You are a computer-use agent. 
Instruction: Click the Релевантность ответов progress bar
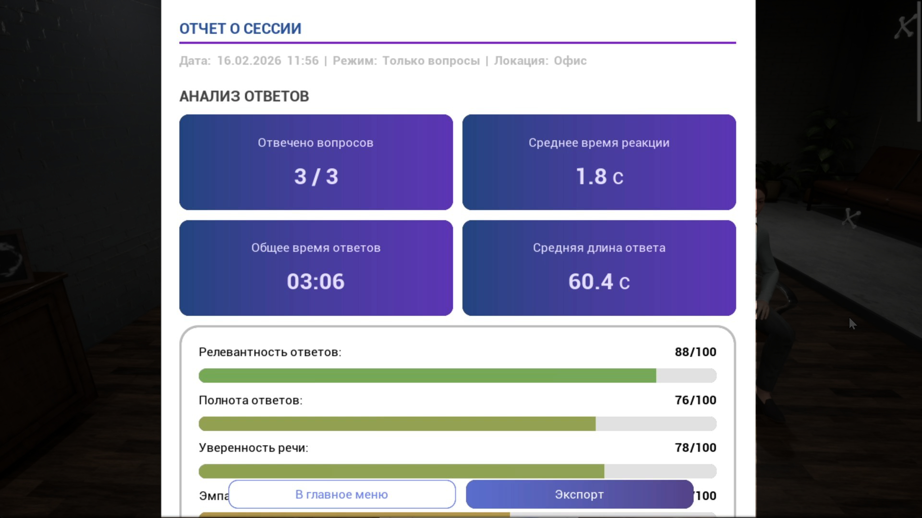[x=457, y=376]
